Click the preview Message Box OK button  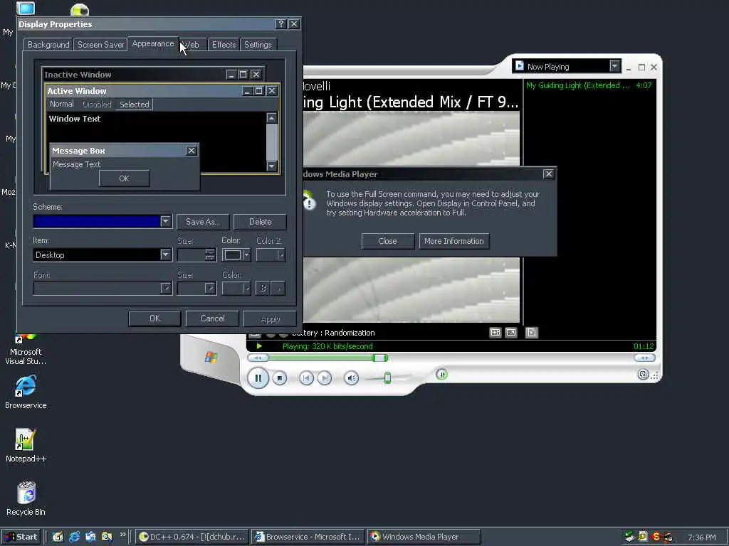click(124, 178)
